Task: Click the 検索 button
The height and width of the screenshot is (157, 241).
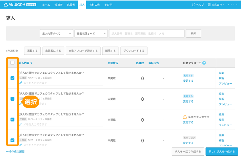Action: coord(194,33)
